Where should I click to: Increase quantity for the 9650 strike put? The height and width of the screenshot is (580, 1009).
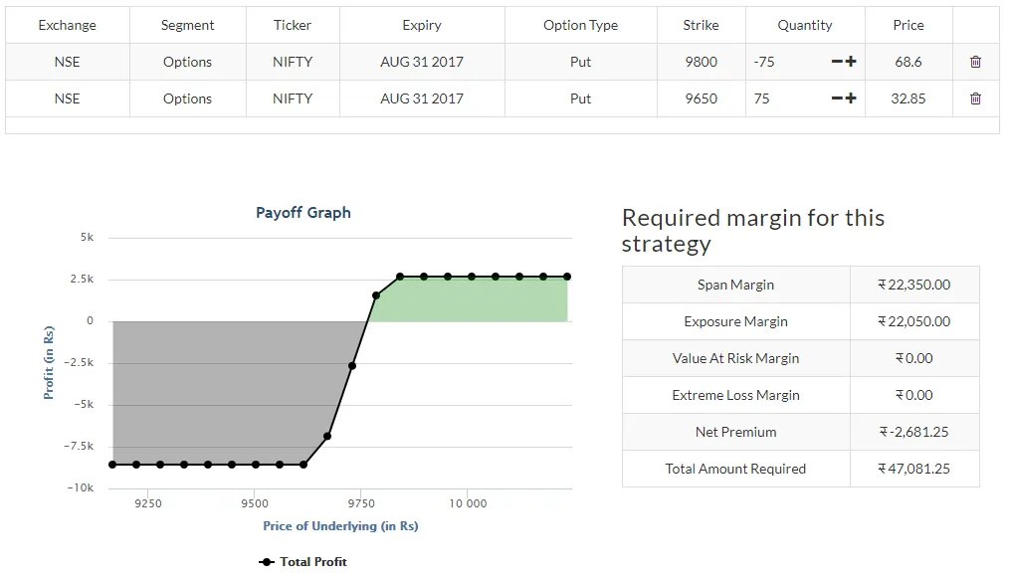point(851,98)
